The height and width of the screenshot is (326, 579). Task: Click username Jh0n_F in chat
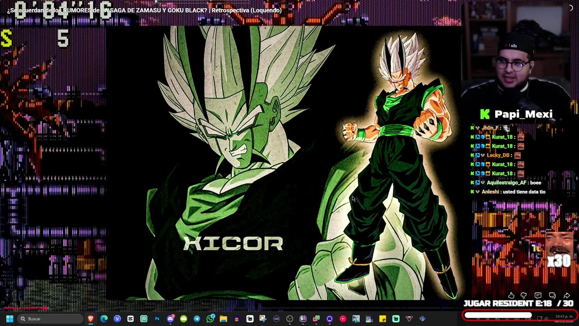pos(489,128)
